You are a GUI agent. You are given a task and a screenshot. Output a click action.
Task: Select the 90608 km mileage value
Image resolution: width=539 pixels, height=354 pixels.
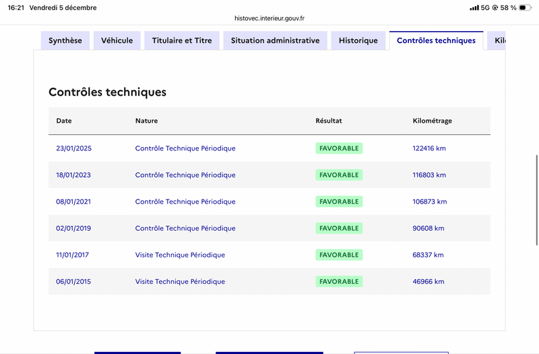point(429,229)
